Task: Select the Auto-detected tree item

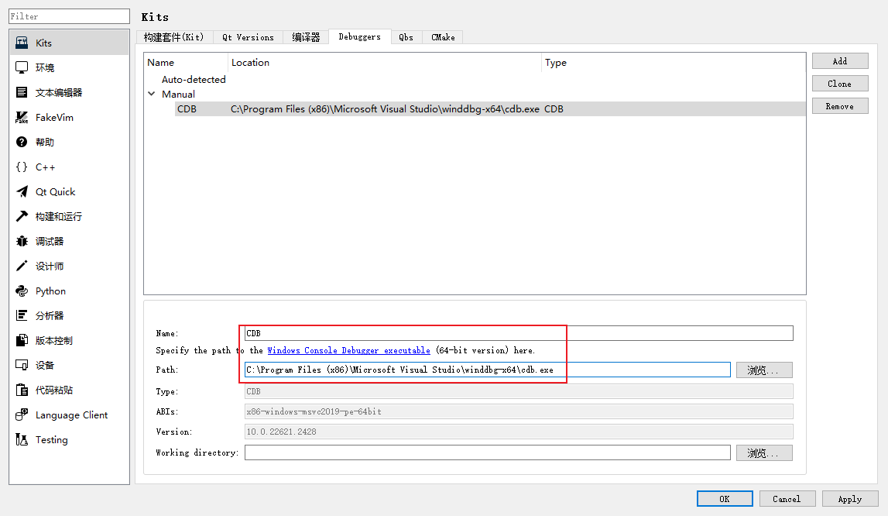Action: (193, 79)
